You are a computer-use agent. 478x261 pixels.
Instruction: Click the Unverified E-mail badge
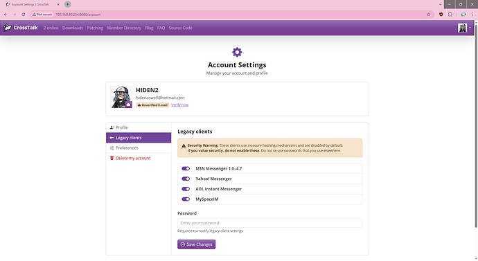(152, 105)
